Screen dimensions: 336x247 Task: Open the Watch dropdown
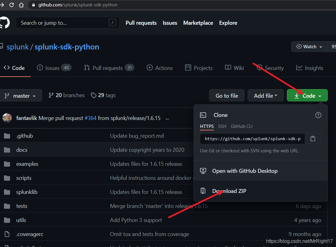pos(309,47)
